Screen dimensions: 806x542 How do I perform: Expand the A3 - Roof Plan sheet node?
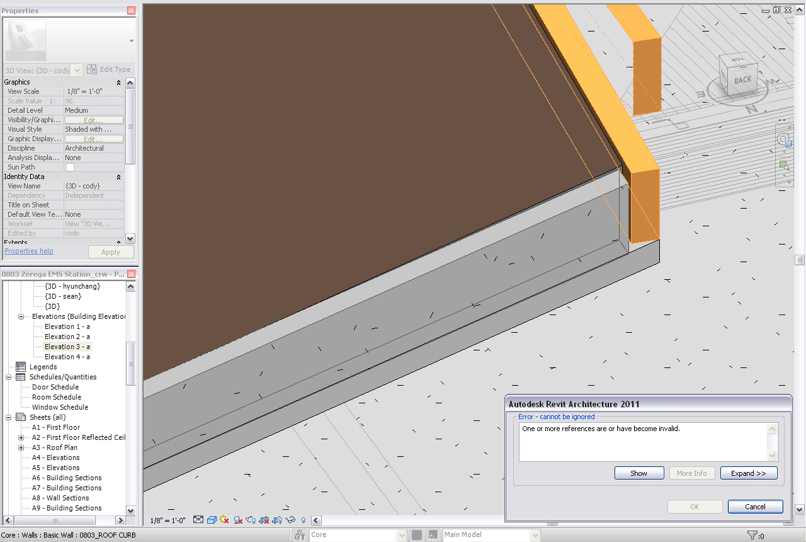(21, 447)
